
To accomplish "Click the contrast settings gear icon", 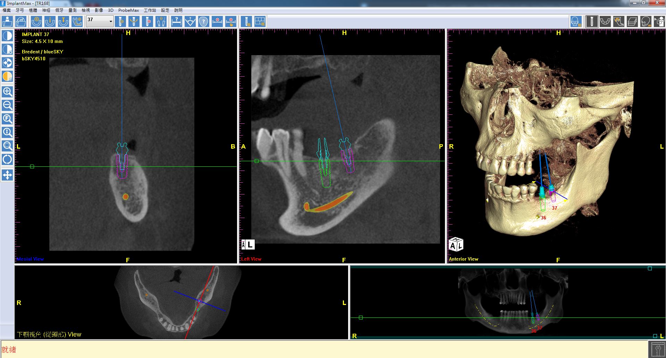I will [7, 49].
